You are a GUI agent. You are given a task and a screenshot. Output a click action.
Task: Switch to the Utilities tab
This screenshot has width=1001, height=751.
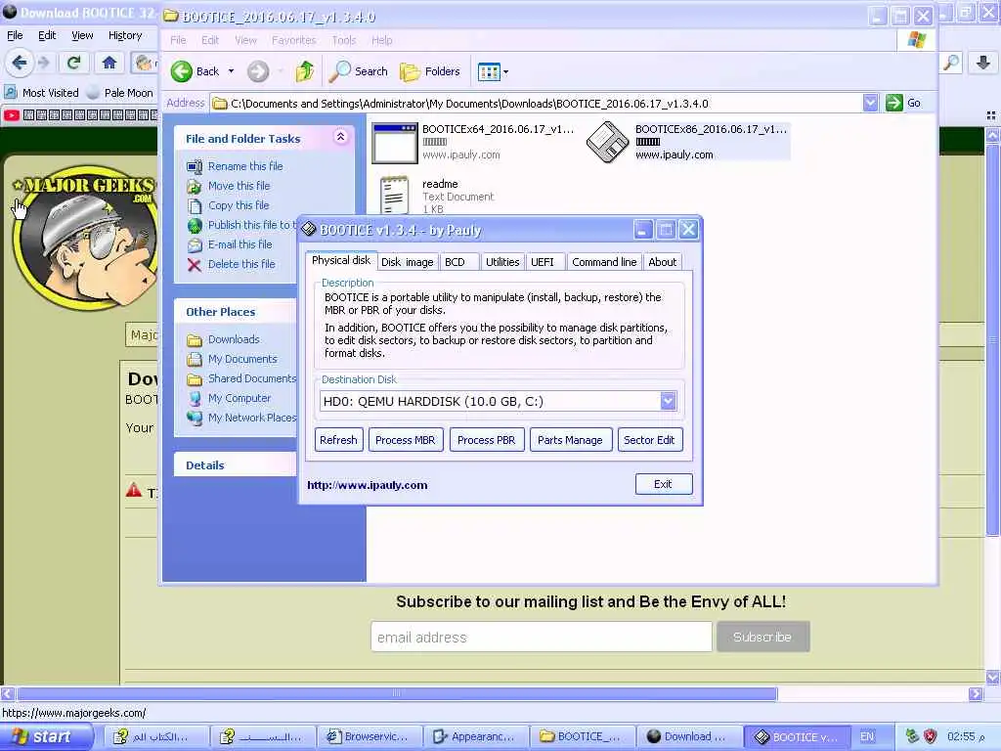(x=502, y=262)
